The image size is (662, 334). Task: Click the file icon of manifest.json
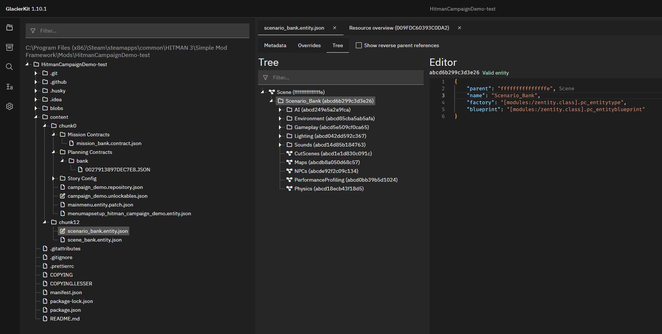pyautogui.click(x=45, y=292)
